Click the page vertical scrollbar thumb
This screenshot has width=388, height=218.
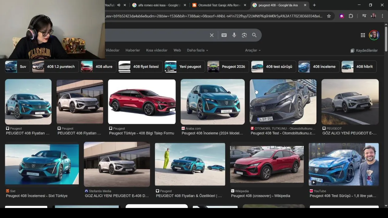(386, 39)
